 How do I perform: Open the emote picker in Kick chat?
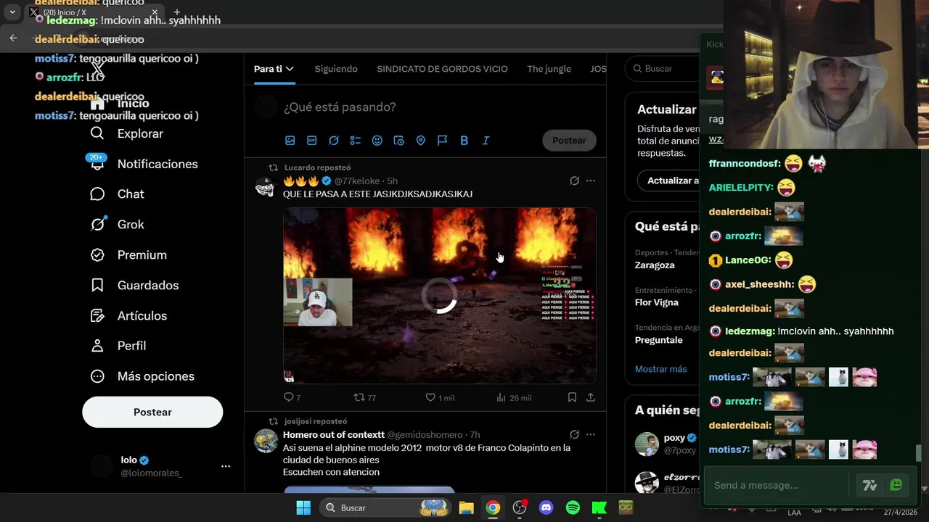pos(896,485)
